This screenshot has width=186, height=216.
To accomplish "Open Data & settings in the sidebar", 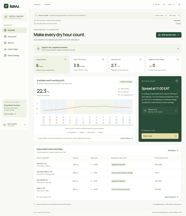I will pyautogui.click(x=14, y=55).
